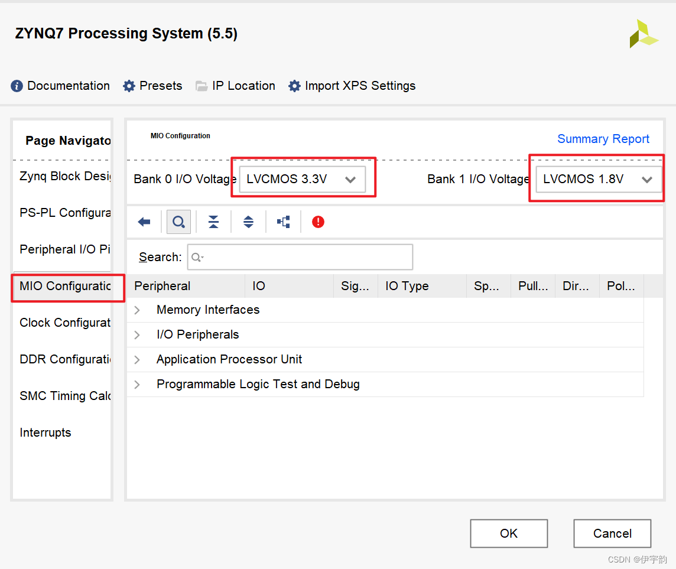Click into the Search input field

coord(300,258)
